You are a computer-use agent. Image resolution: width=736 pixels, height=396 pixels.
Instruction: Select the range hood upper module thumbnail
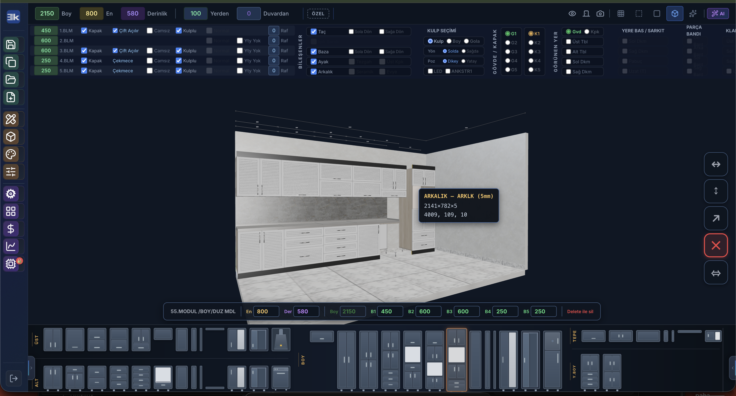coord(281,339)
